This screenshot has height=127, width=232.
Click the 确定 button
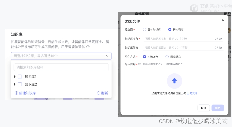pos(218,108)
